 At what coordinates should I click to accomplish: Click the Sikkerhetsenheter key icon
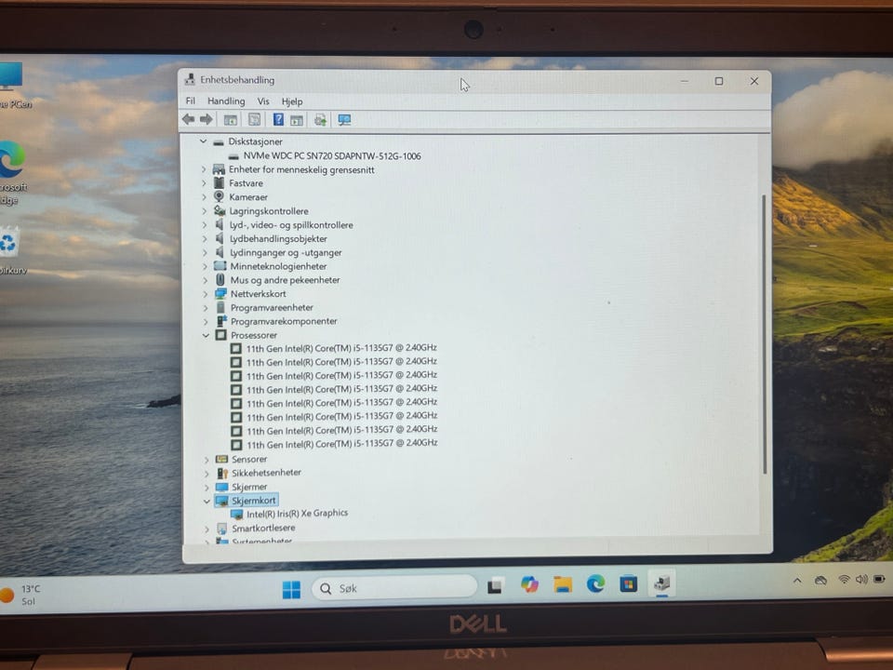click(222, 473)
